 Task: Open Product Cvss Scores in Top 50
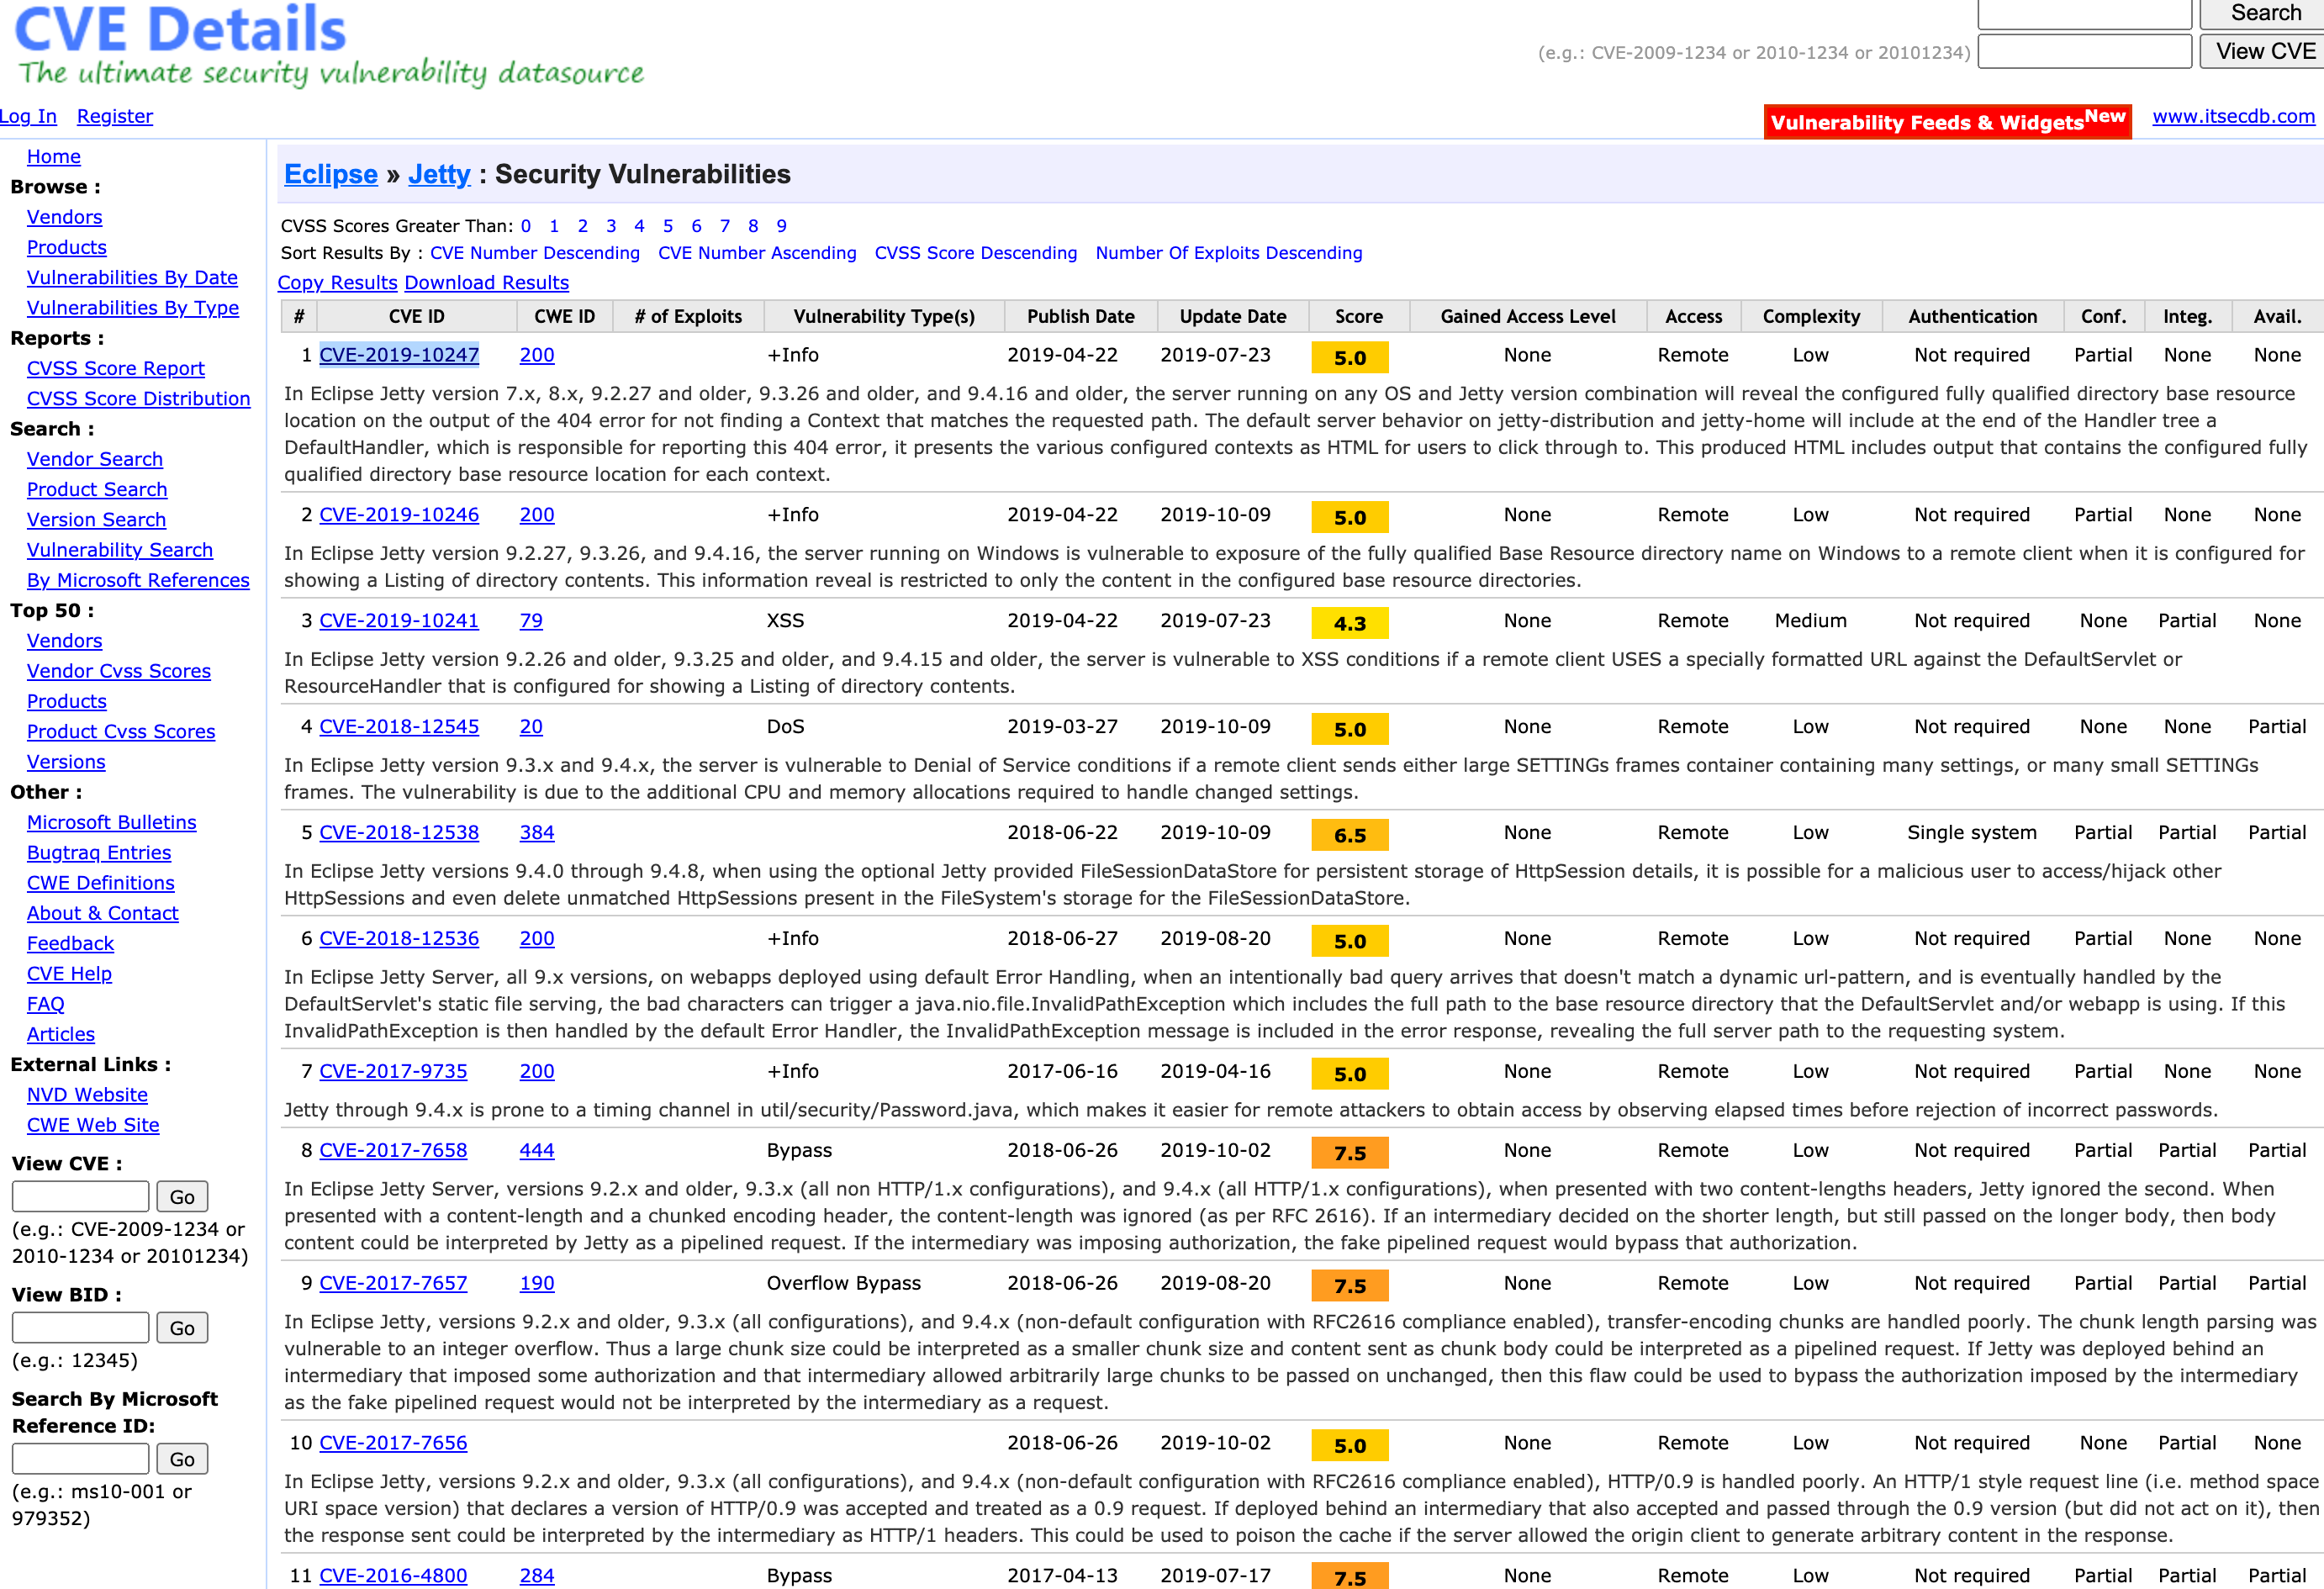pyautogui.click(x=121, y=731)
